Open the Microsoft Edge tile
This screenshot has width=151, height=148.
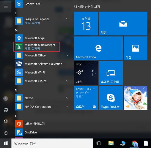pyautogui.click(x=98, y=48)
